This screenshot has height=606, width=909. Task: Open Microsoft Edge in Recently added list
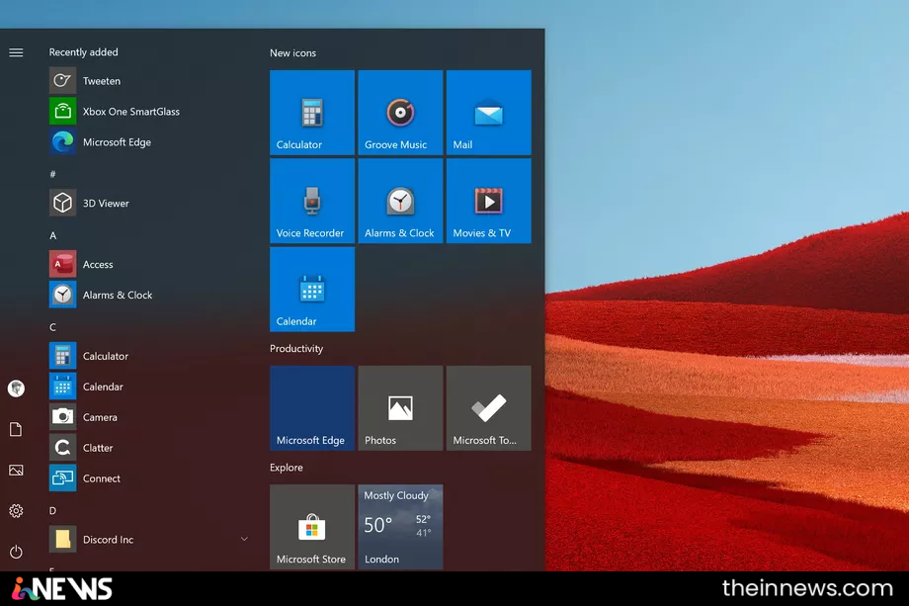coord(101,142)
